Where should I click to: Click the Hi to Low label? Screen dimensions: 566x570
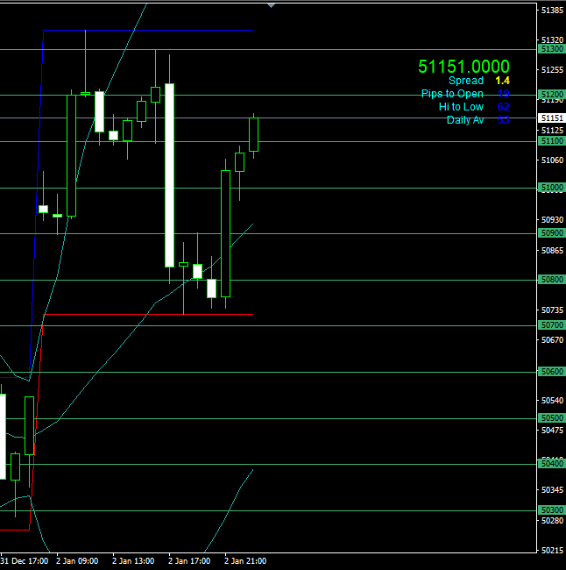coord(461,107)
